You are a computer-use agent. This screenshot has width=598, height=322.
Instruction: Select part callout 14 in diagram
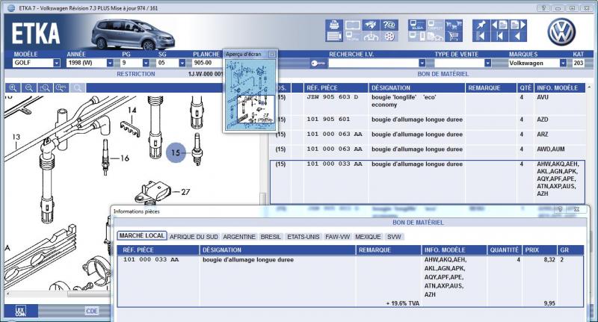coord(132,110)
